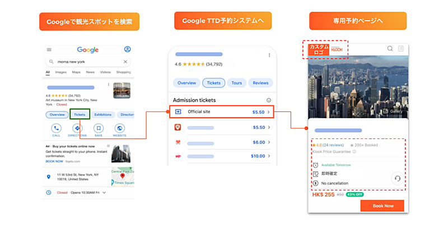Click the $5.50 price in the Klook row
This screenshot has height=233, width=448.
259,127
